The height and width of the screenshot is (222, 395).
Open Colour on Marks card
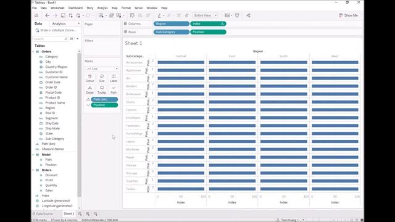pyautogui.click(x=89, y=78)
